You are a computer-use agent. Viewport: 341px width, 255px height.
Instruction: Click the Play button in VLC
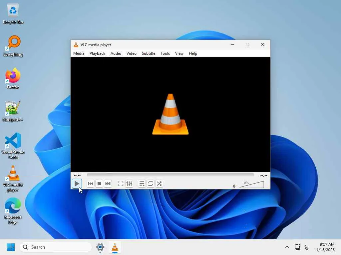(77, 184)
